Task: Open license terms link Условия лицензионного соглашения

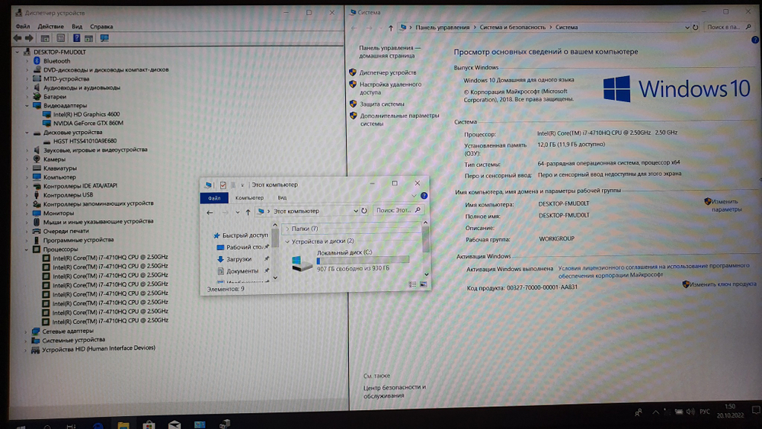Action: 653,271
